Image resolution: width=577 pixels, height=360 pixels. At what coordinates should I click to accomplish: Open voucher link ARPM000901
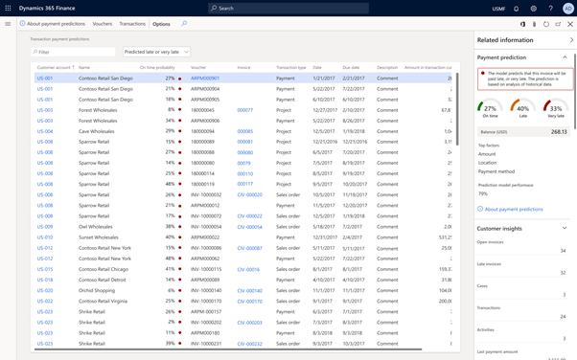tap(205, 78)
